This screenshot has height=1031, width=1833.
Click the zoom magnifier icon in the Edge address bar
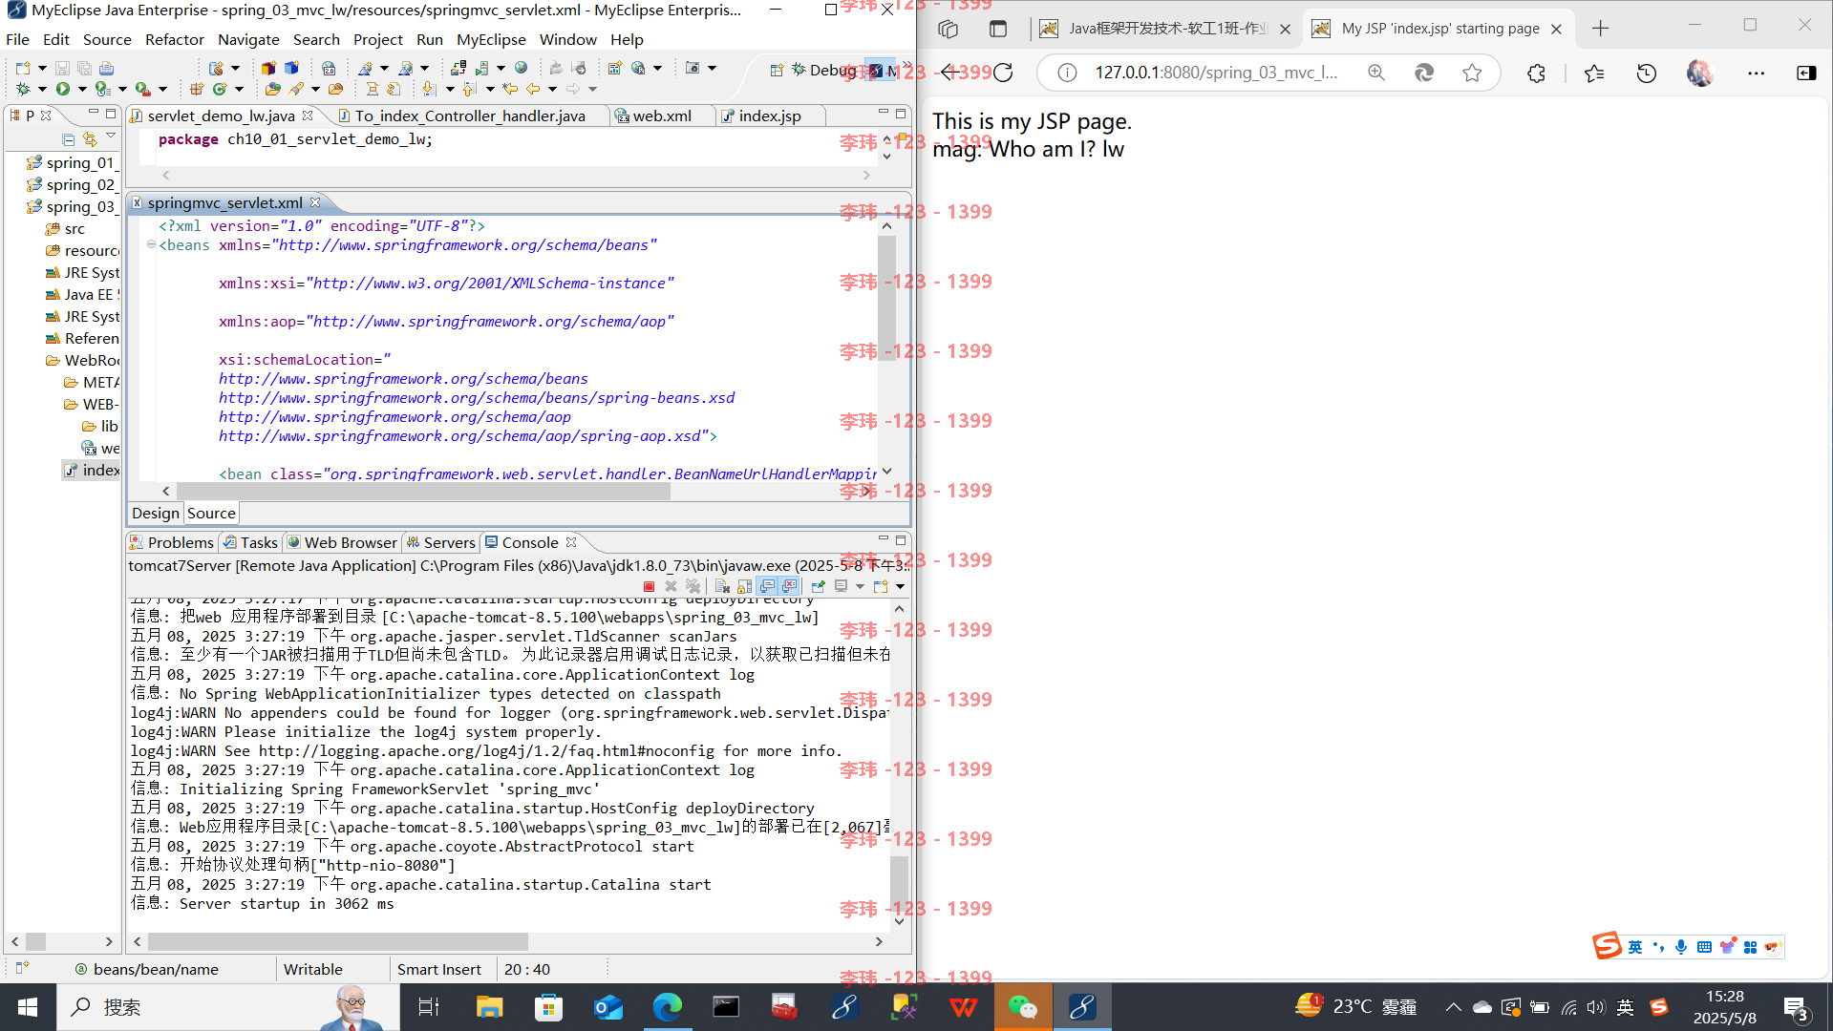tap(1376, 73)
